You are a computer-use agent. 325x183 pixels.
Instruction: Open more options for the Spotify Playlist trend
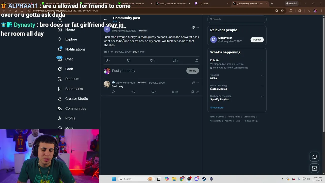pyautogui.click(x=262, y=96)
